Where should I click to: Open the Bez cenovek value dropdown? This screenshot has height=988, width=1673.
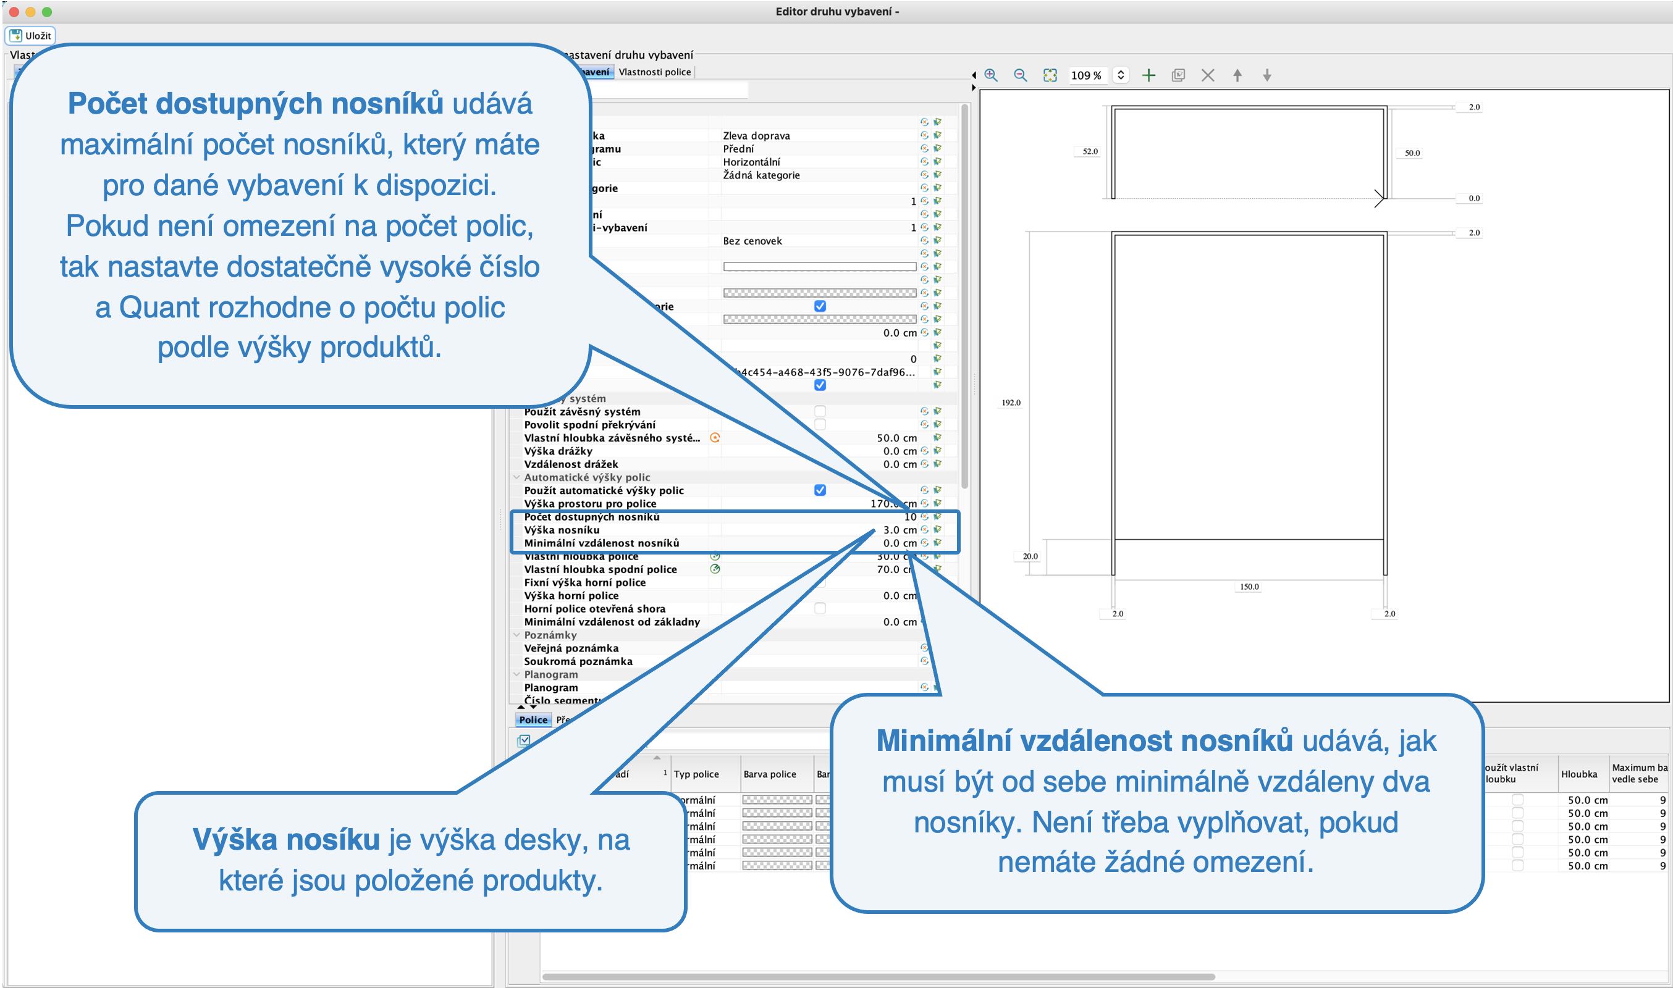819,241
